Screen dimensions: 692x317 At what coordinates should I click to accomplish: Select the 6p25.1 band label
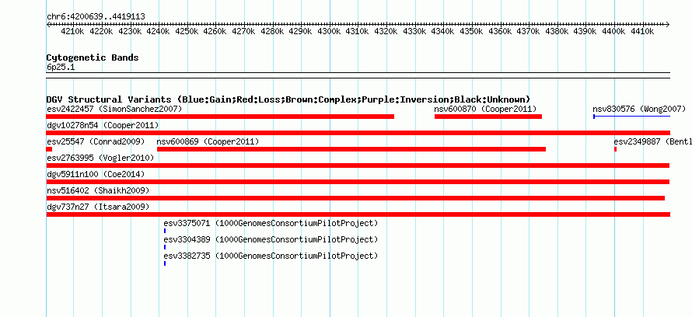(x=61, y=68)
